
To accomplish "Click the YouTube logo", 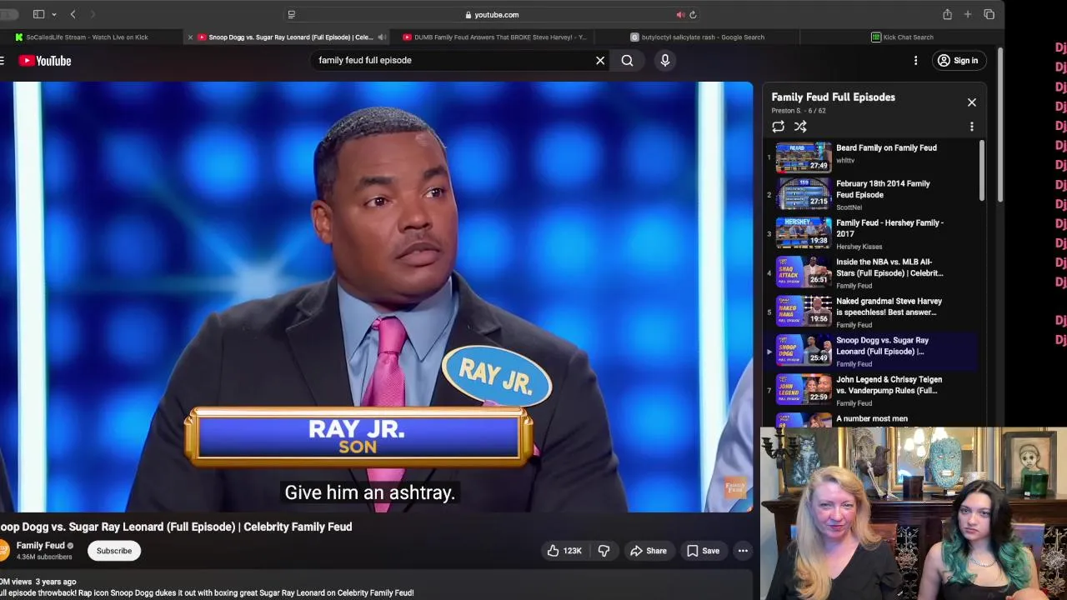I will click(x=45, y=60).
